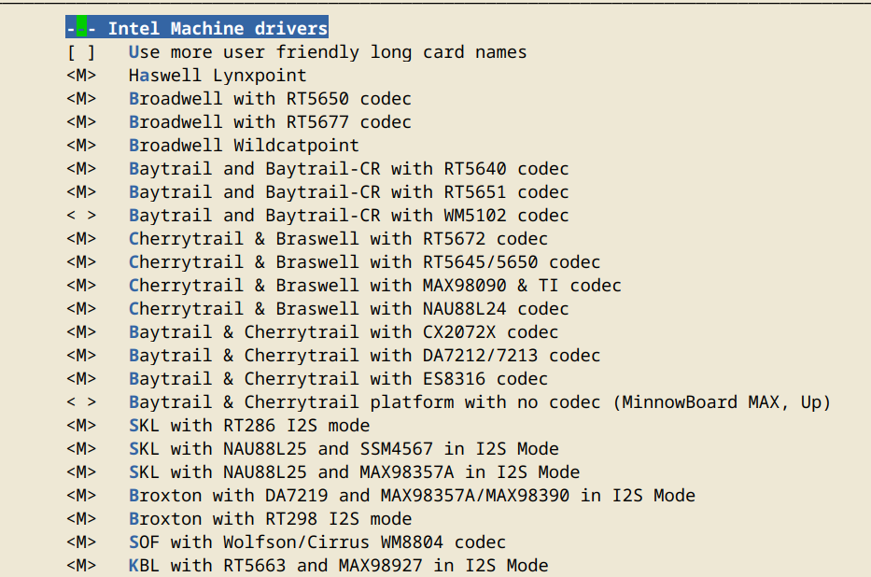This screenshot has width=871, height=577.
Task: Toggle module state for SKL NAU88L25 and MAX98357A
Action: tap(81, 472)
